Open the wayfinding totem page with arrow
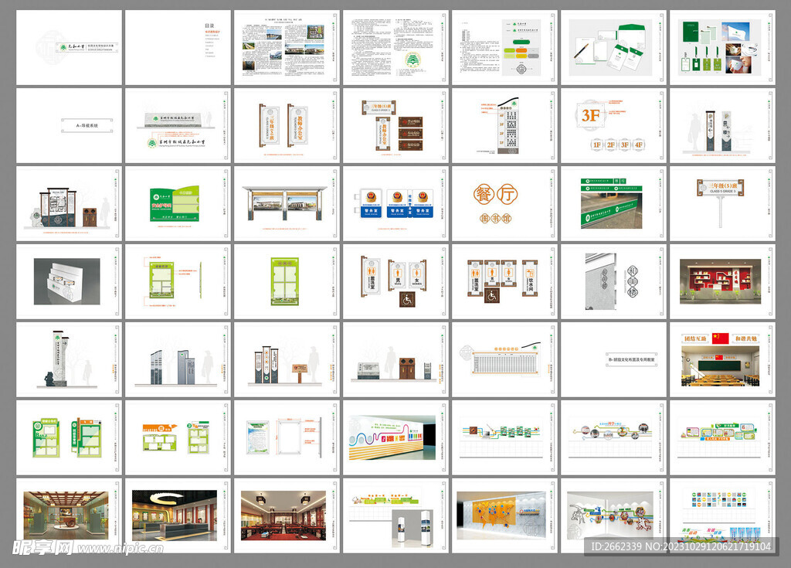The width and height of the screenshot is (791, 568). pos(723,126)
